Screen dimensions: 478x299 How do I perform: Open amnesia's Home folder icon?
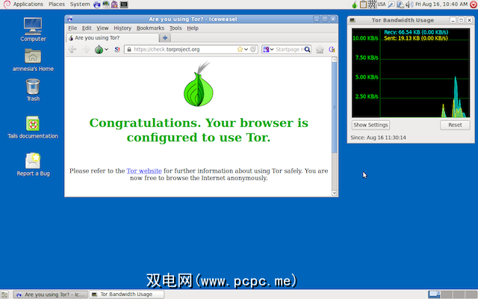click(33, 60)
